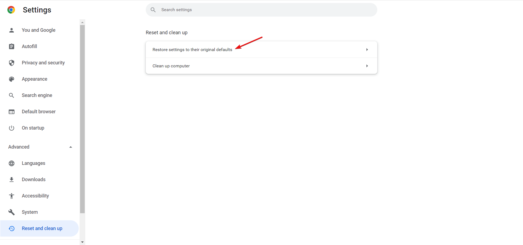523x245 pixels.
Task: Click the Languages globe icon
Action: pos(11,163)
